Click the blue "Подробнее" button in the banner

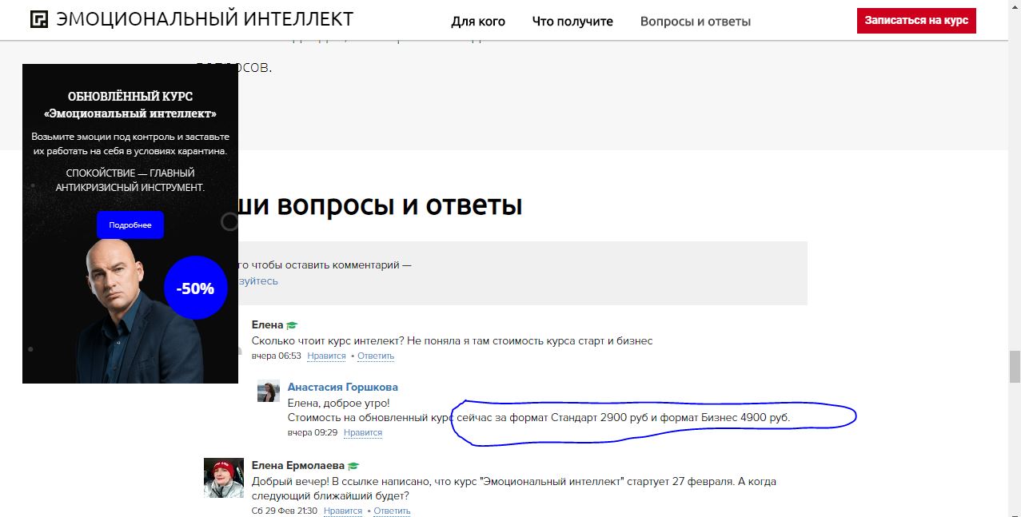(130, 225)
